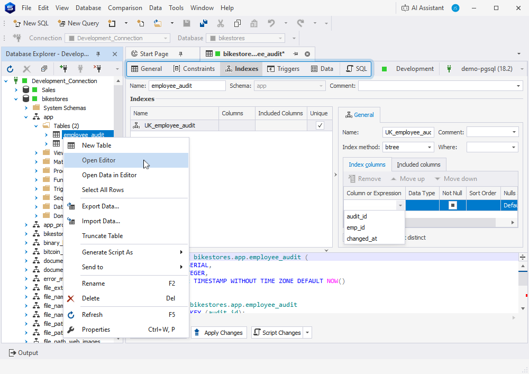
Task: Click the Copy icon in toolbar
Action: (238, 23)
